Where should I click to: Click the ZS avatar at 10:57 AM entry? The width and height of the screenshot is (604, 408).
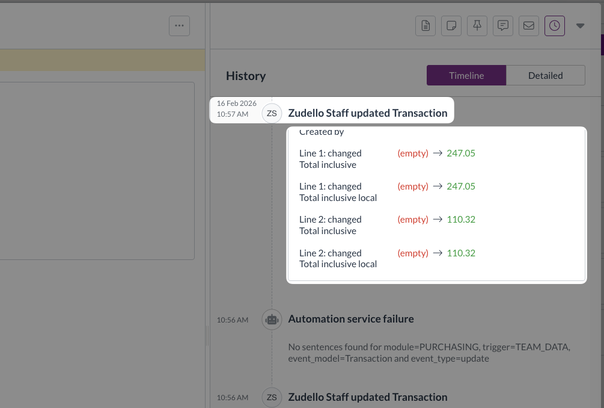[272, 113]
